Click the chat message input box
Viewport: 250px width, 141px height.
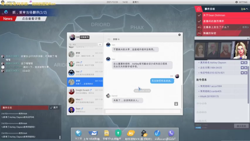click(x=143, y=112)
